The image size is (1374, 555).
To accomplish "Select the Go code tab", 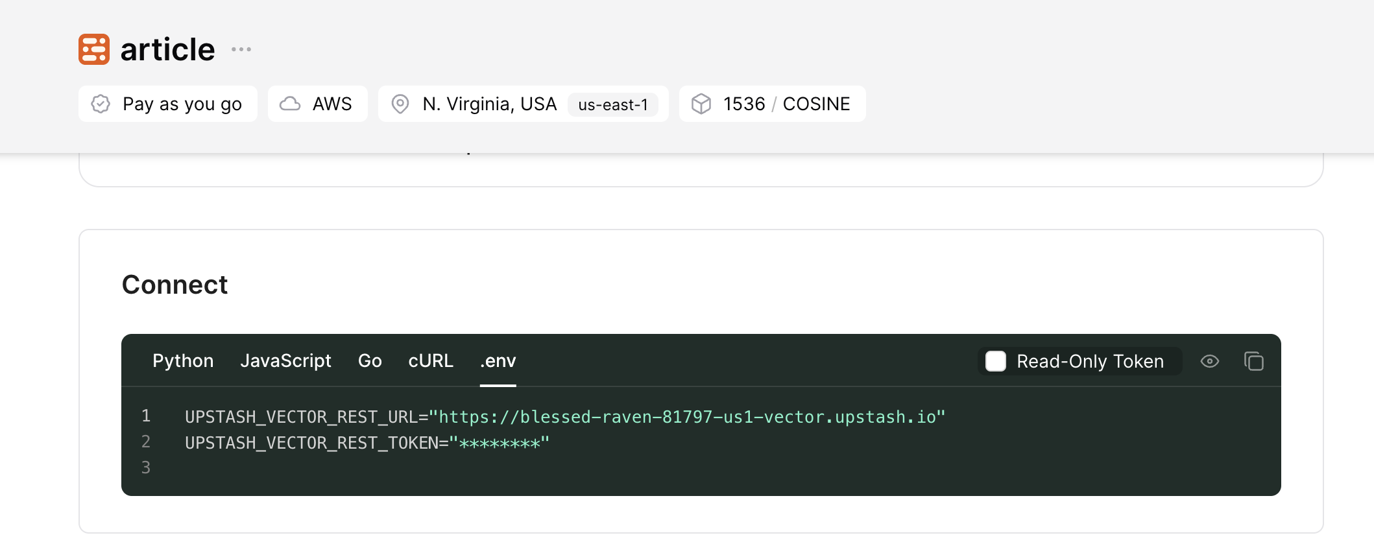I will pyautogui.click(x=370, y=361).
